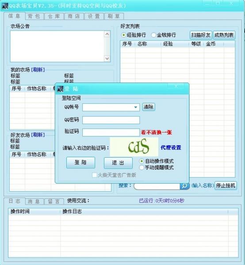245x265 pixels.
Task: Expand the QQ帐号 dropdown arrow
Action: (135, 107)
